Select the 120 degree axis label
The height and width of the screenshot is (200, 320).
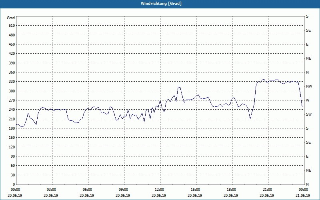click(12, 147)
